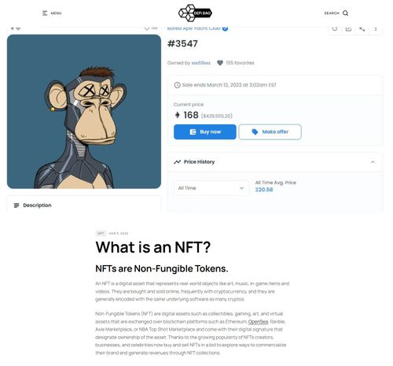The height and width of the screenshot is (366, 393).
Task: Open the Bored Ape Yacht Club collection link
Action: [x=193, y=28]
